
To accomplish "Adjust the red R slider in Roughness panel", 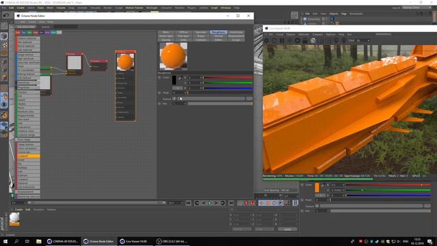I will pos(227,77).
